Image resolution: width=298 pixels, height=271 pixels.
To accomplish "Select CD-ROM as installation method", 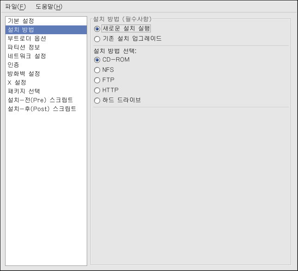I will [97, 60].
